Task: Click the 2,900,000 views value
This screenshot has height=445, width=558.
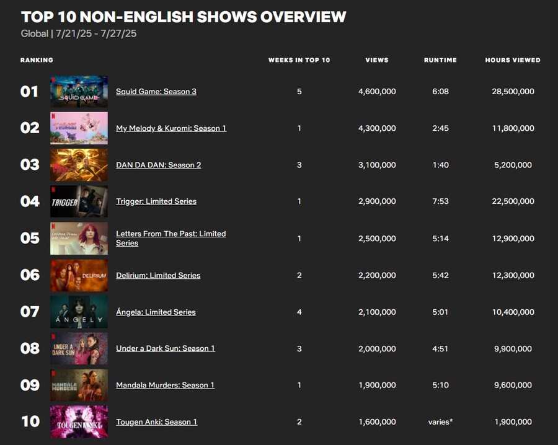Action: coord(377,201)
